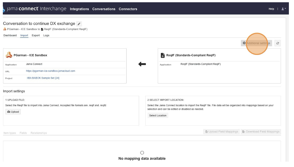Select the Import tab
Image resolution: width=294 pixels, height=167 pixels.
click(24, 35)
